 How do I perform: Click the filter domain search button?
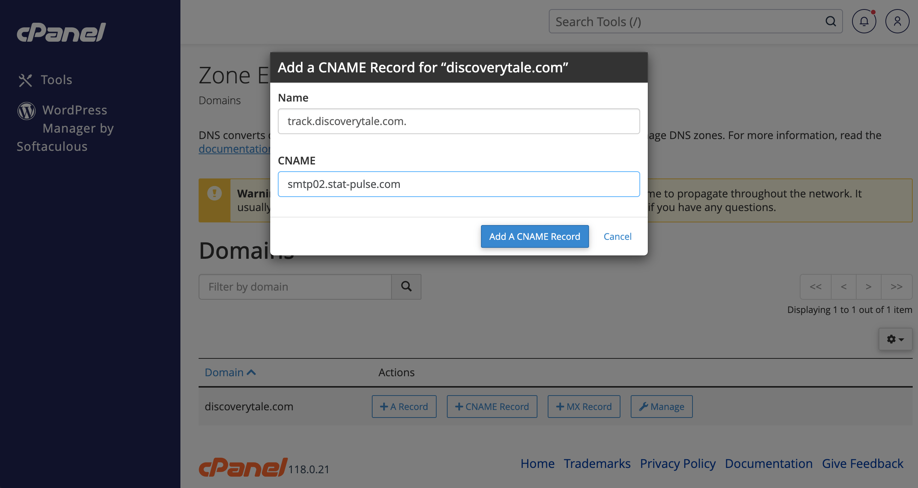406,287
